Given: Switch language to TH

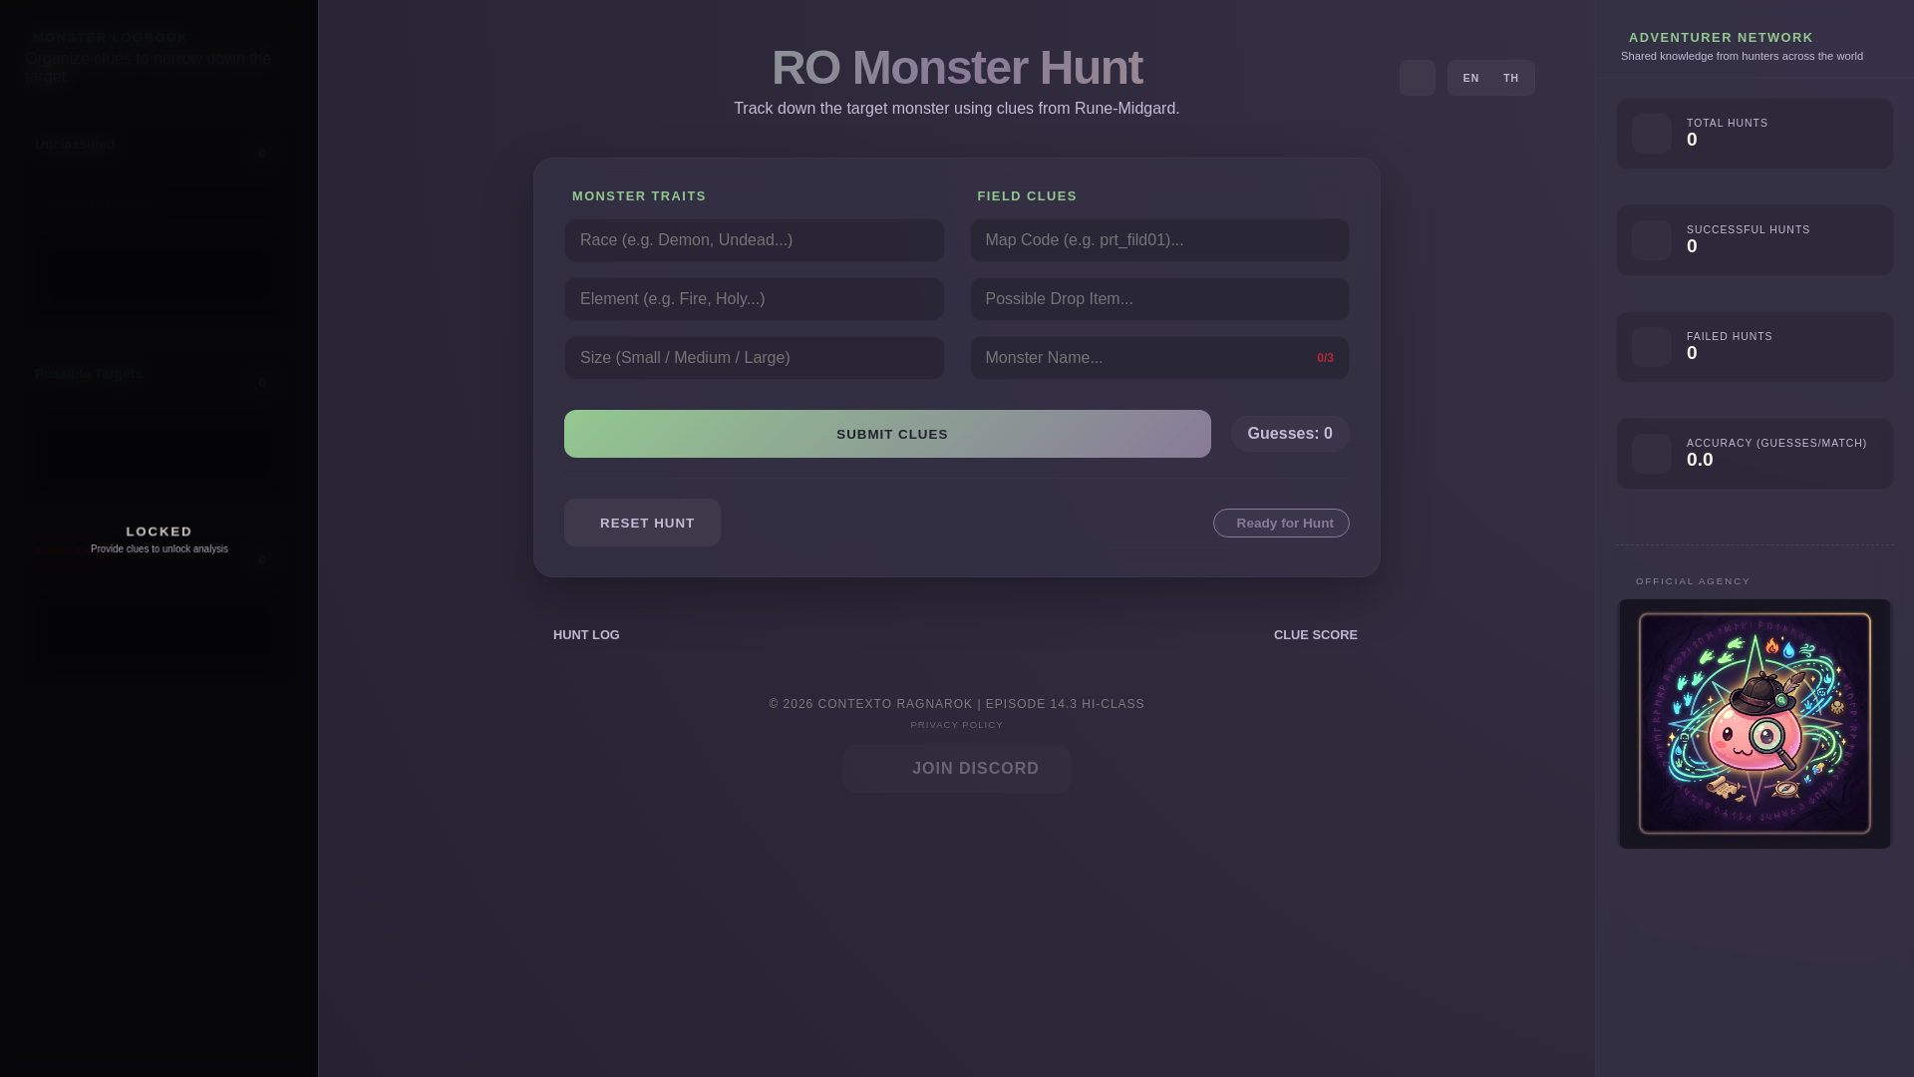Looking at the screenshot, I should (1511, 78).
